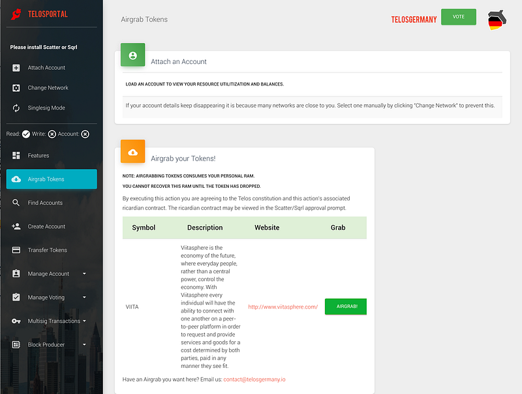Expand the Block Producer submenu arrow
The image size is (522, 394).
click(84, 344)
